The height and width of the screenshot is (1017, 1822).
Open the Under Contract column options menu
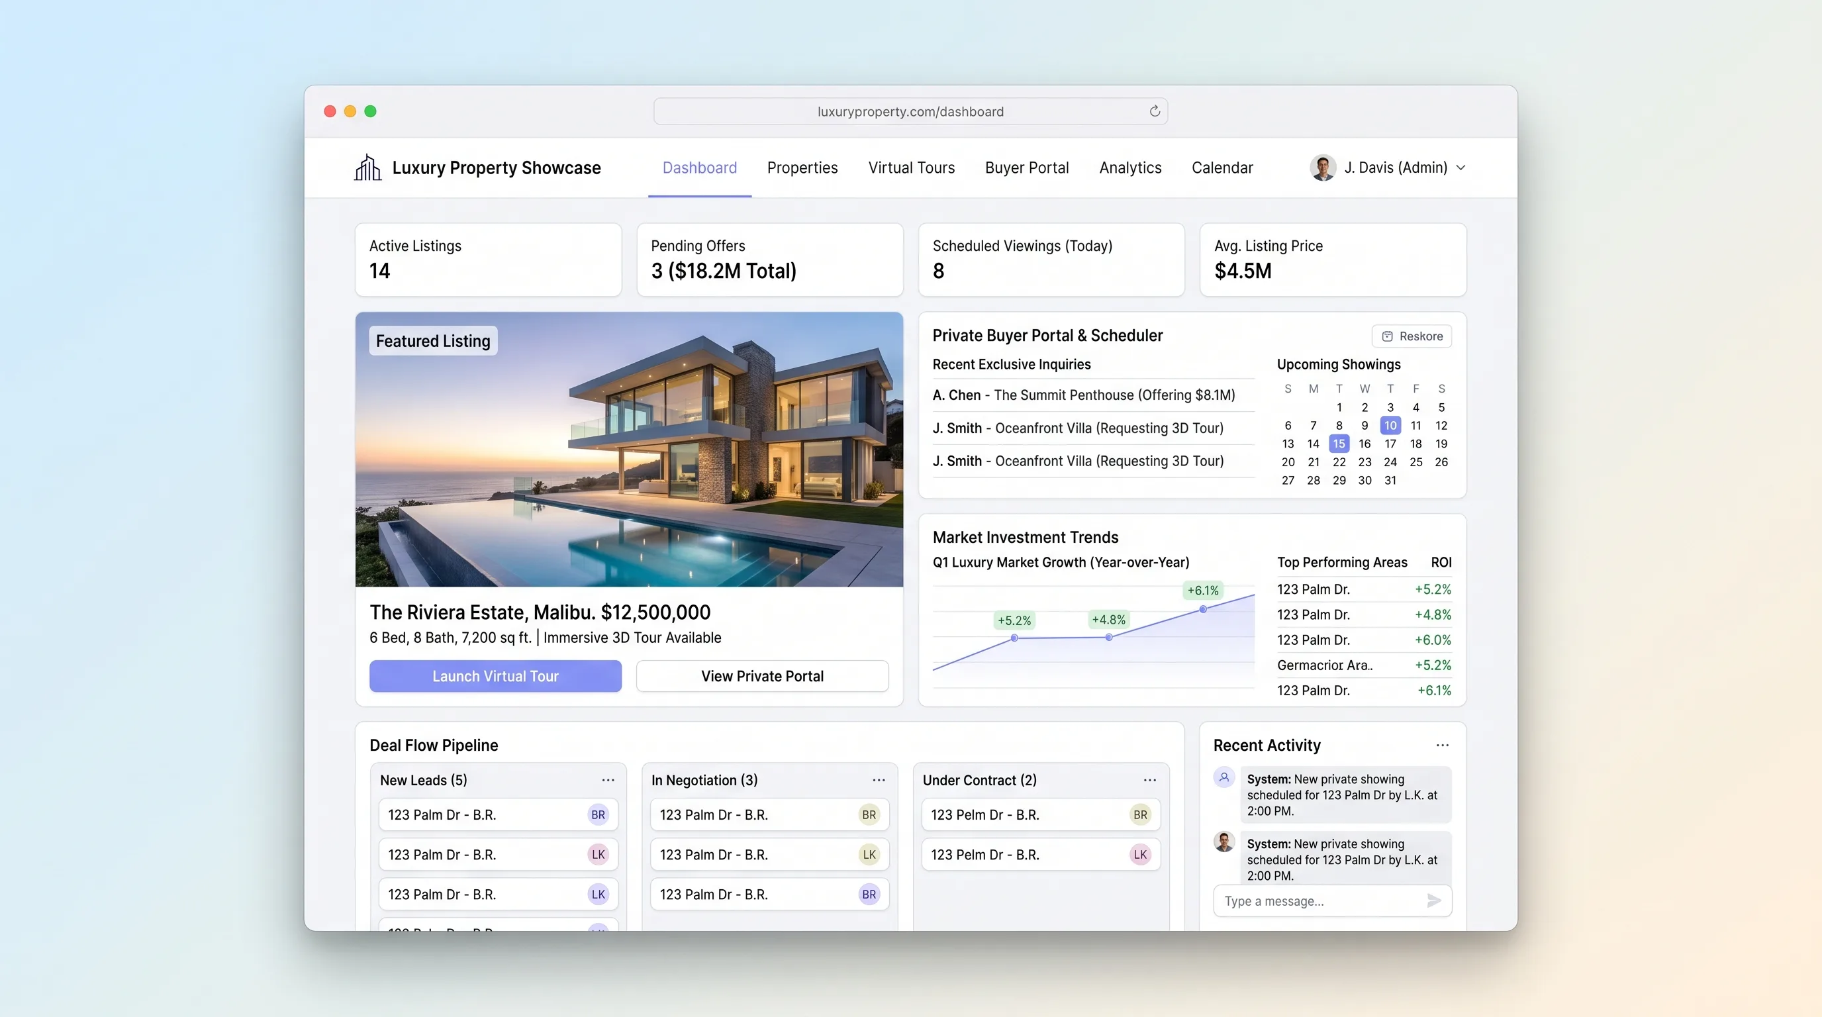pyautogui.click(x=1149, y=780)
